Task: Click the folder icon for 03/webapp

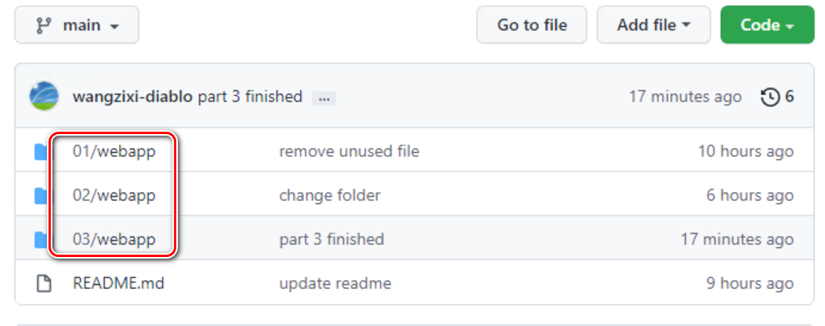Action: pos(41,239)
